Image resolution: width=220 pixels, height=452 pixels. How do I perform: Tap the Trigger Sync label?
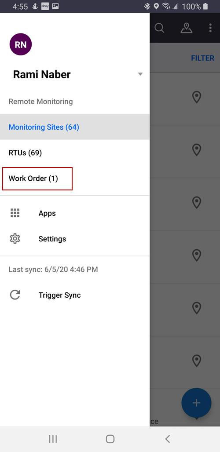click(60, 295)
